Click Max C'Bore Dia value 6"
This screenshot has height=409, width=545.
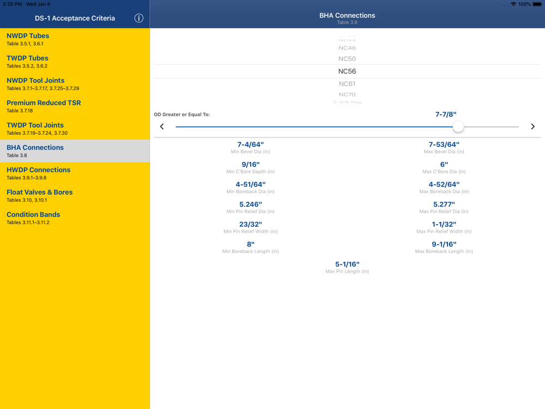click(x=444, y=164)
